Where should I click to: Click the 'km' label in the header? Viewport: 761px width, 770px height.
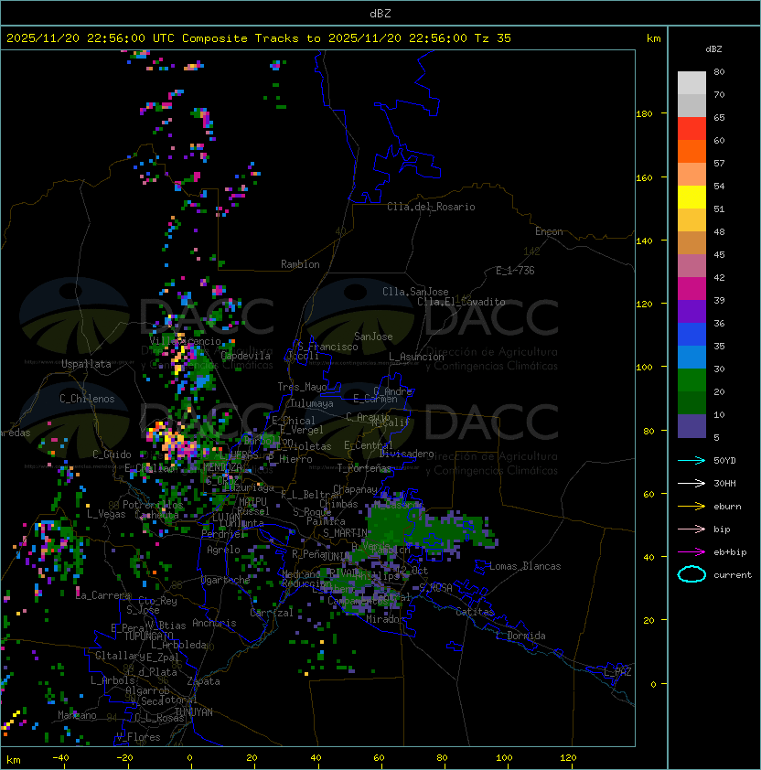pos(653,38)
